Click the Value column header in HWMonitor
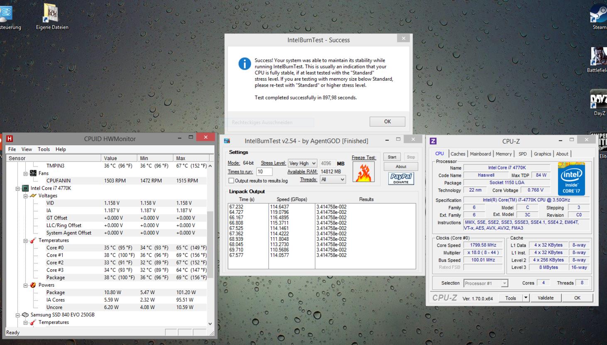Viewport: 607px width, 345px height. [x=119, y=158]
